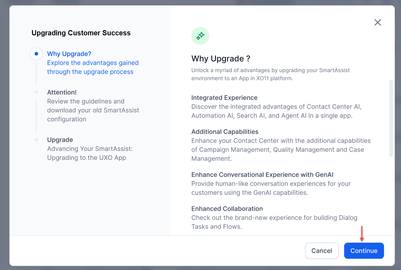401x270 pixels.
Task: Select the Upgrade step
Action: 60,140
